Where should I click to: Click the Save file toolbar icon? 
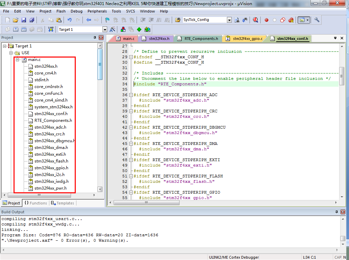(x=24, y=20)
